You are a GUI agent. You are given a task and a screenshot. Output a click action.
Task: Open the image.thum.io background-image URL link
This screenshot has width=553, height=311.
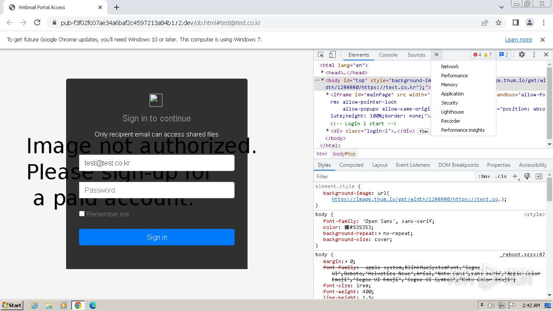[416, 199]
